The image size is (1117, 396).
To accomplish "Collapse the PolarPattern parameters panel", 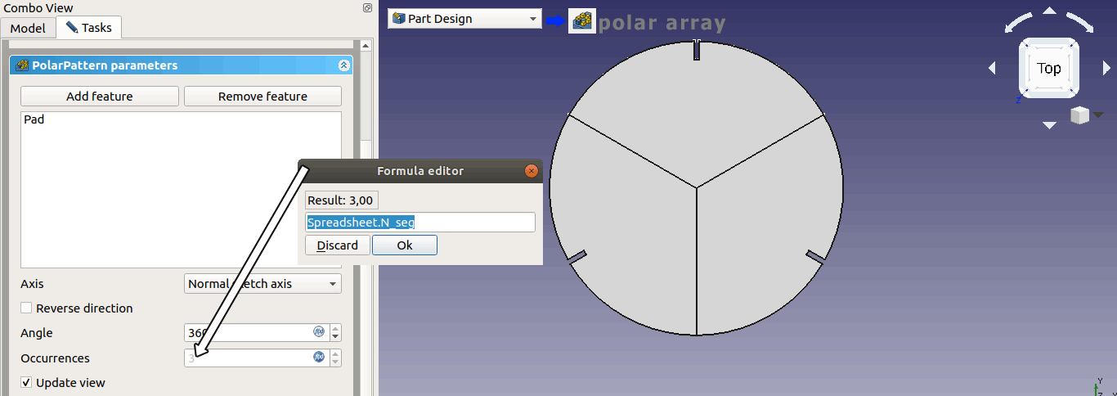I will tap(343, 65).
